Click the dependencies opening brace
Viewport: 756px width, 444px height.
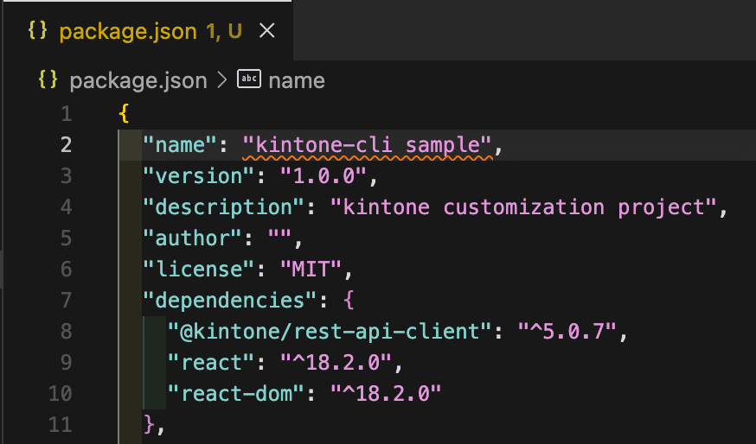tap(349, 301)
